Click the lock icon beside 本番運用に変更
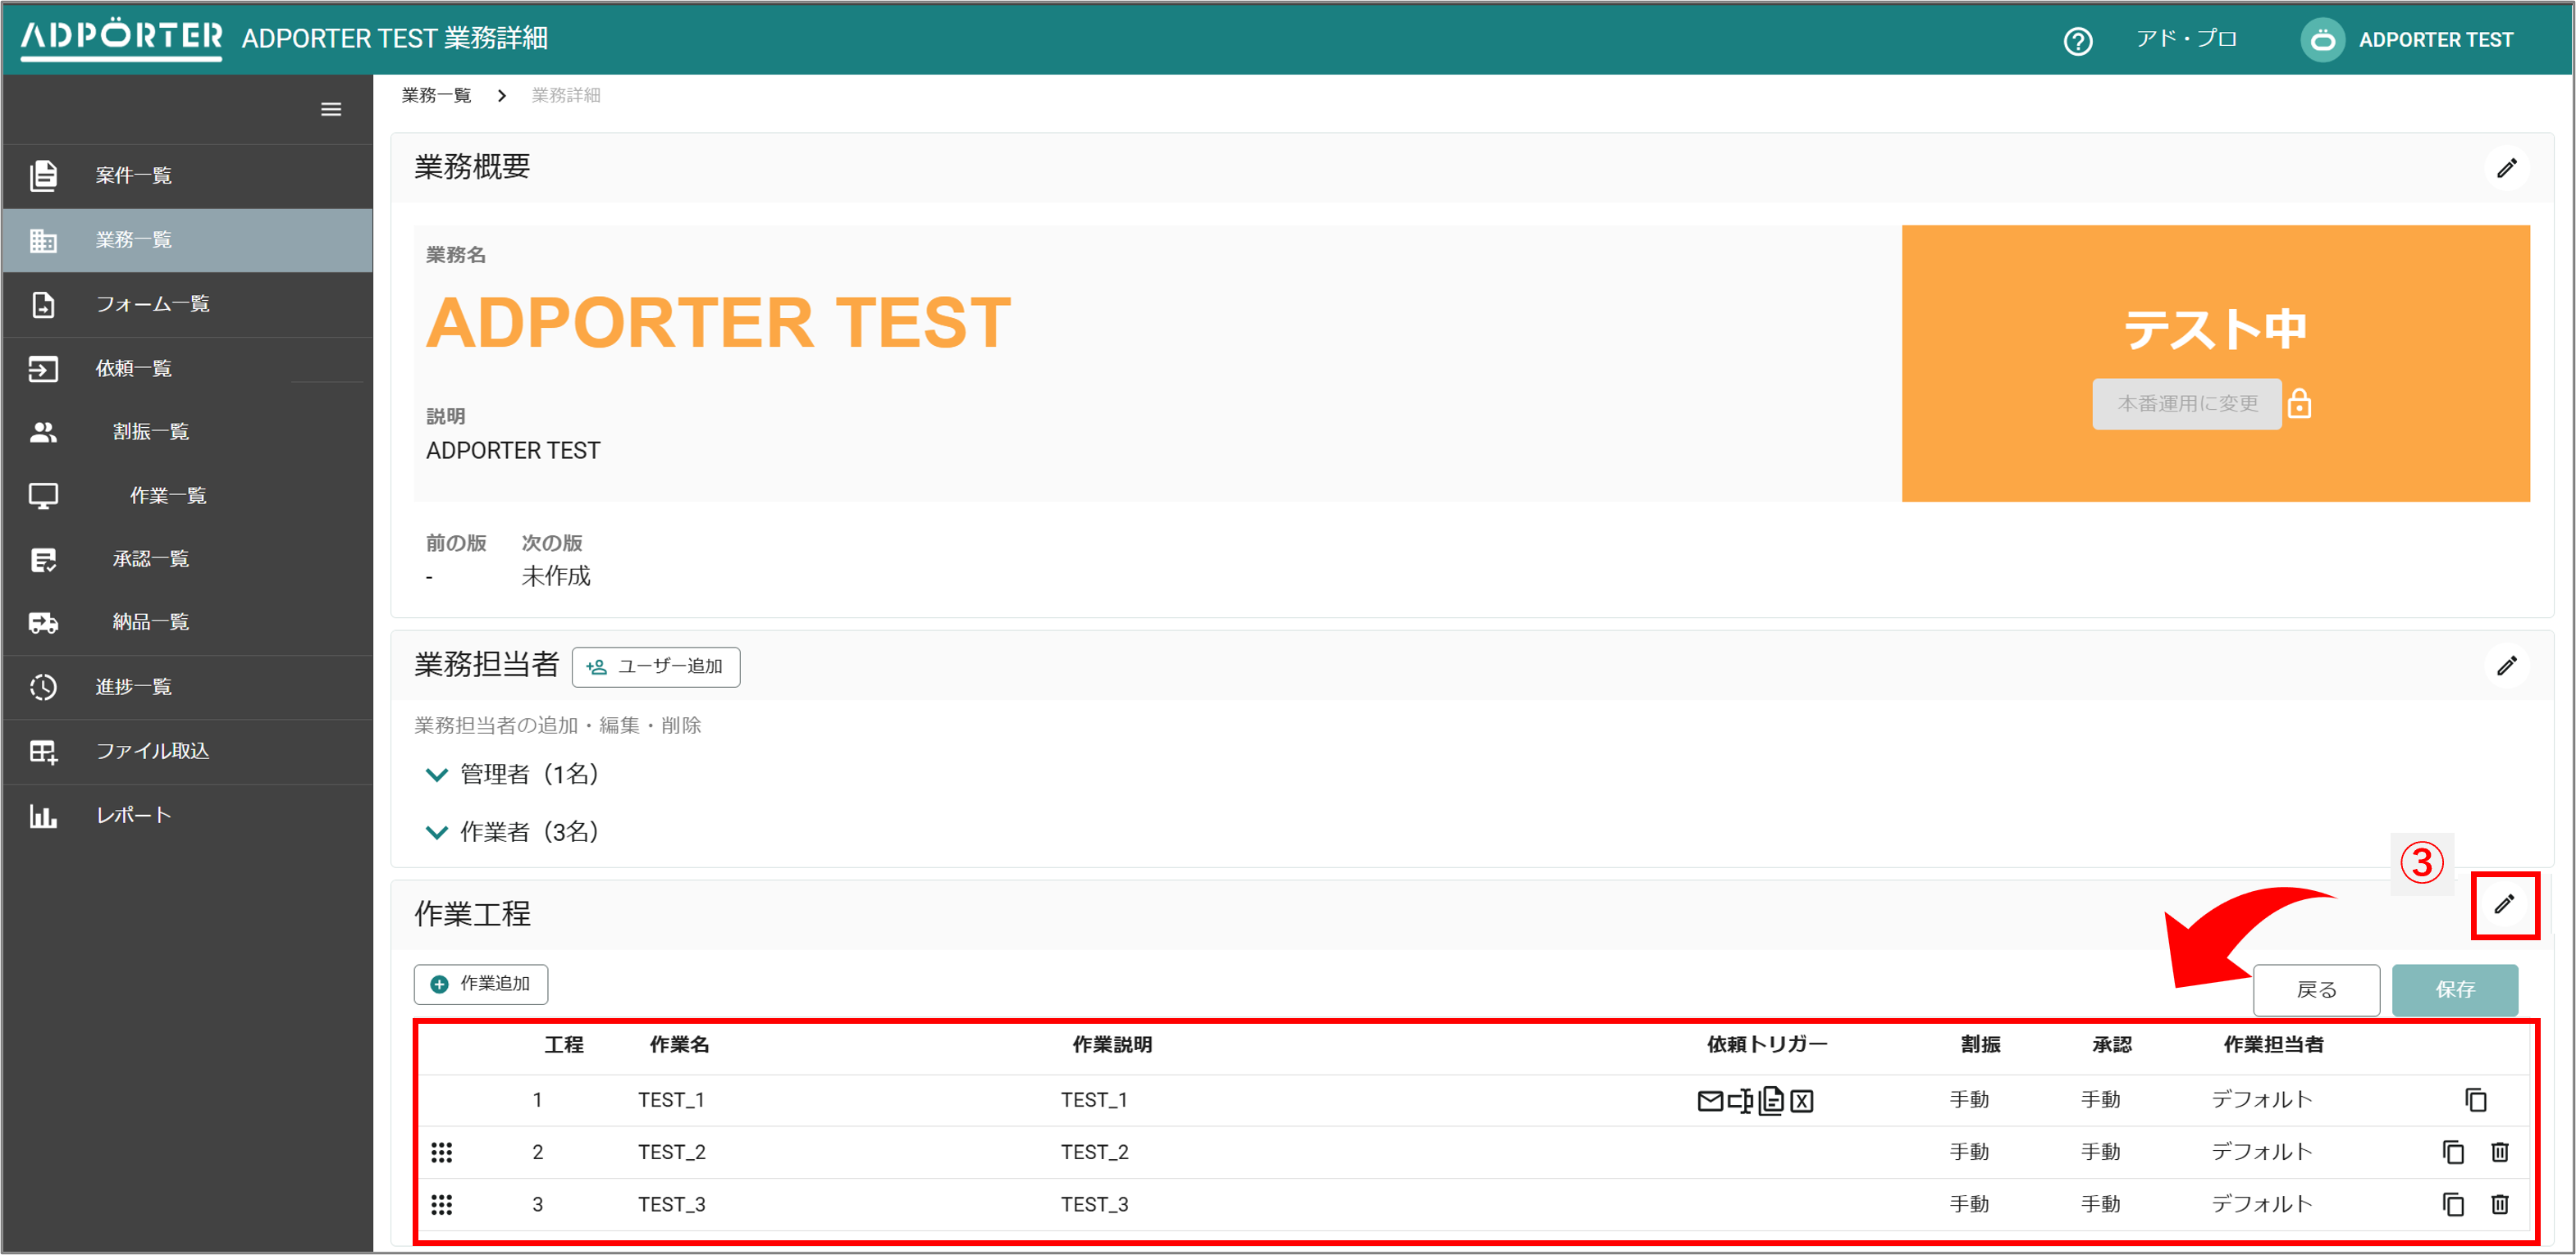 point(2299,403)
